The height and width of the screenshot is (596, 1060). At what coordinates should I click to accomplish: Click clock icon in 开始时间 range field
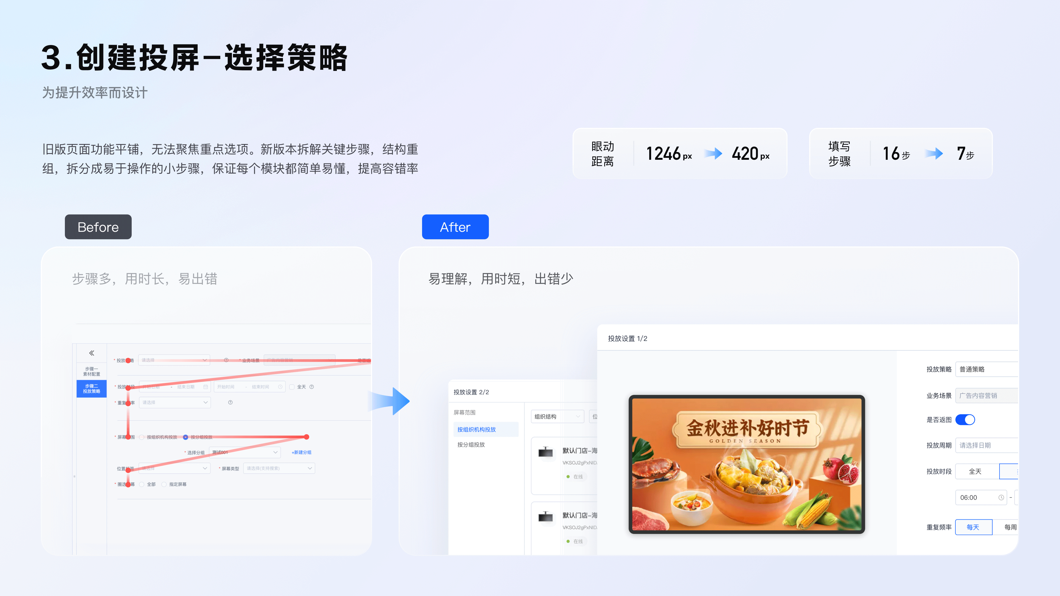point(280,387)
